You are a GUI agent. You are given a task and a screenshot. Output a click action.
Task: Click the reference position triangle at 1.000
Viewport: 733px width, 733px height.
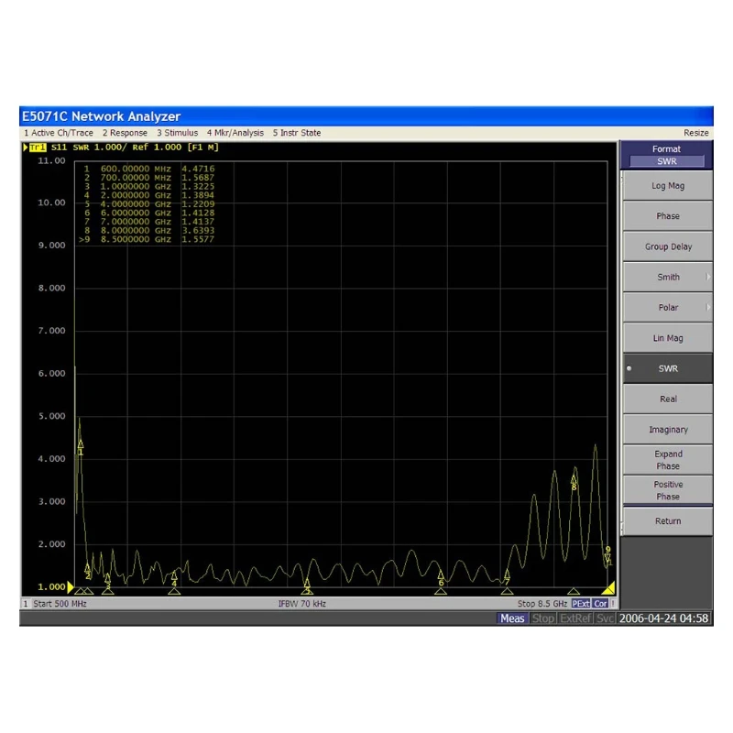tap(71, 586)
